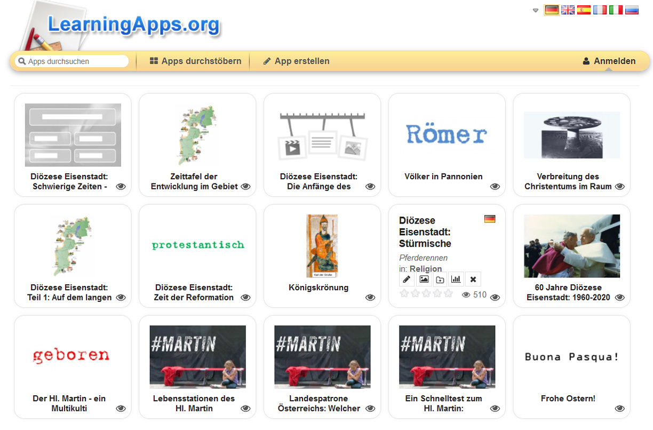Open the App erstellen menu item
This screenshot has height=430, width=653.
pyautogui.click(x=297, y=61)
